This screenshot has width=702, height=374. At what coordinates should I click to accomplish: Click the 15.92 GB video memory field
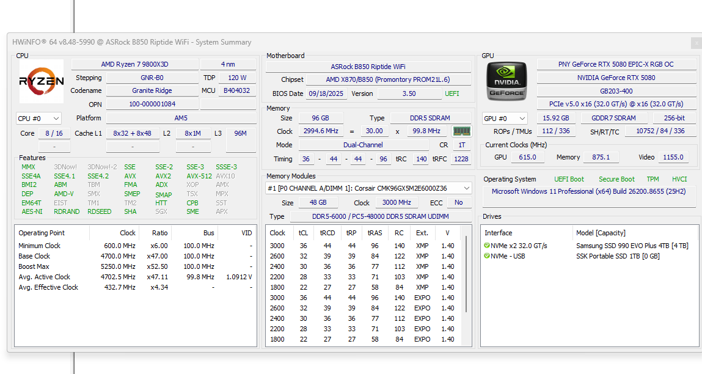556,118
